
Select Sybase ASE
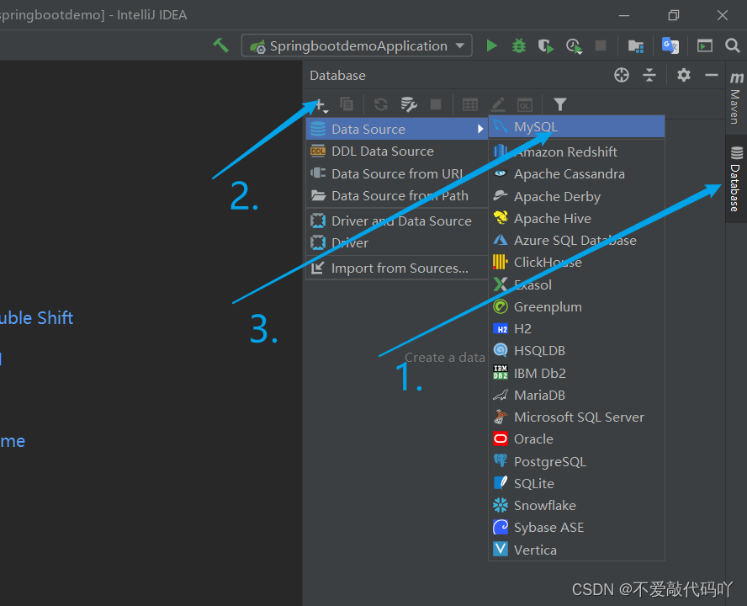point(576,528)
